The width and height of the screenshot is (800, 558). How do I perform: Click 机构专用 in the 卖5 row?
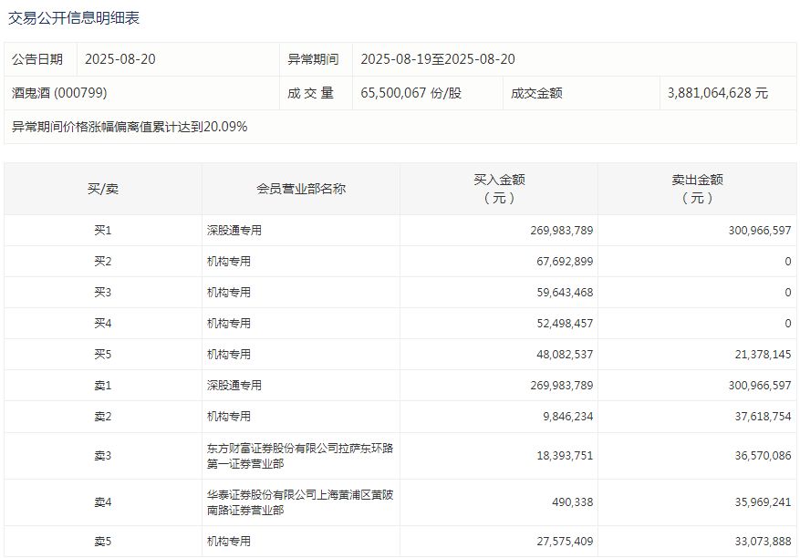coord(229,542)
